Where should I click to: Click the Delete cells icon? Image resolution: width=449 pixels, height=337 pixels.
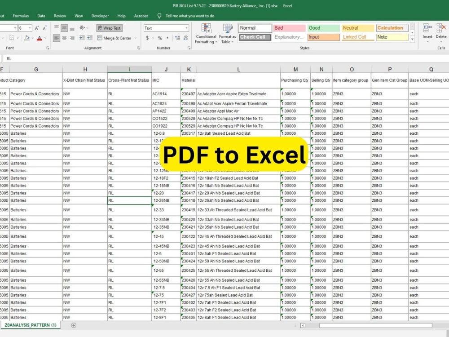441,29
